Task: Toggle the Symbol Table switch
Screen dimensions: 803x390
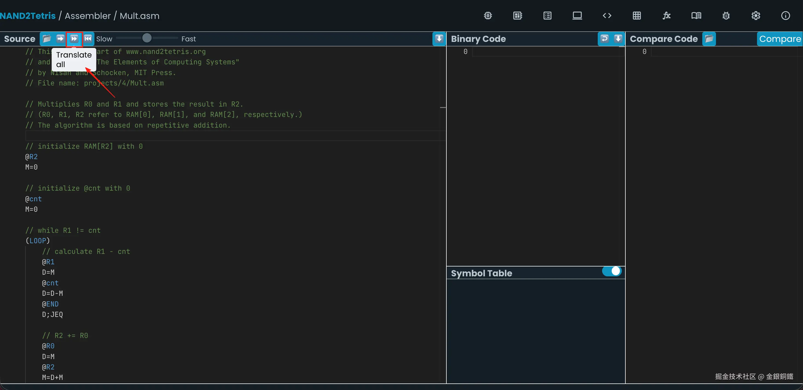Action: pyautogui.click(x=612, y=271)
